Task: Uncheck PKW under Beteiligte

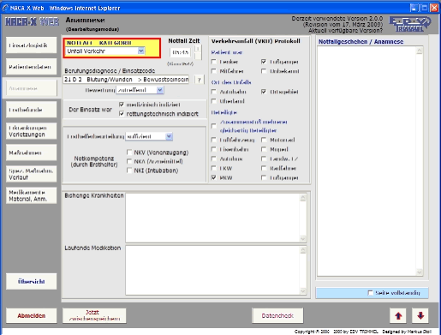Action: point(213,177)
